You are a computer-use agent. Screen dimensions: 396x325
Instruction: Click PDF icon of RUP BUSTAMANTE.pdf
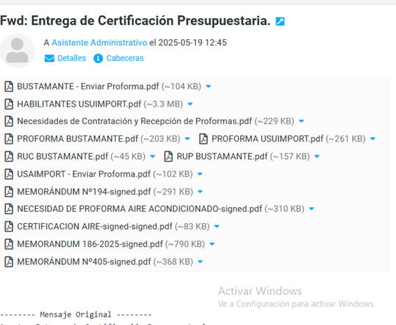(x=168, y=156)
